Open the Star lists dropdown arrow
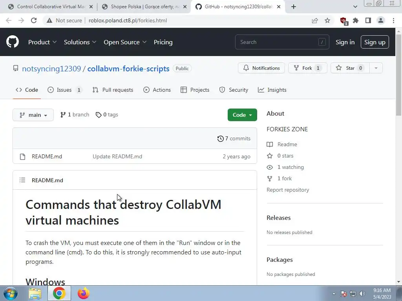The image size is (402, 301). (376, 68)
